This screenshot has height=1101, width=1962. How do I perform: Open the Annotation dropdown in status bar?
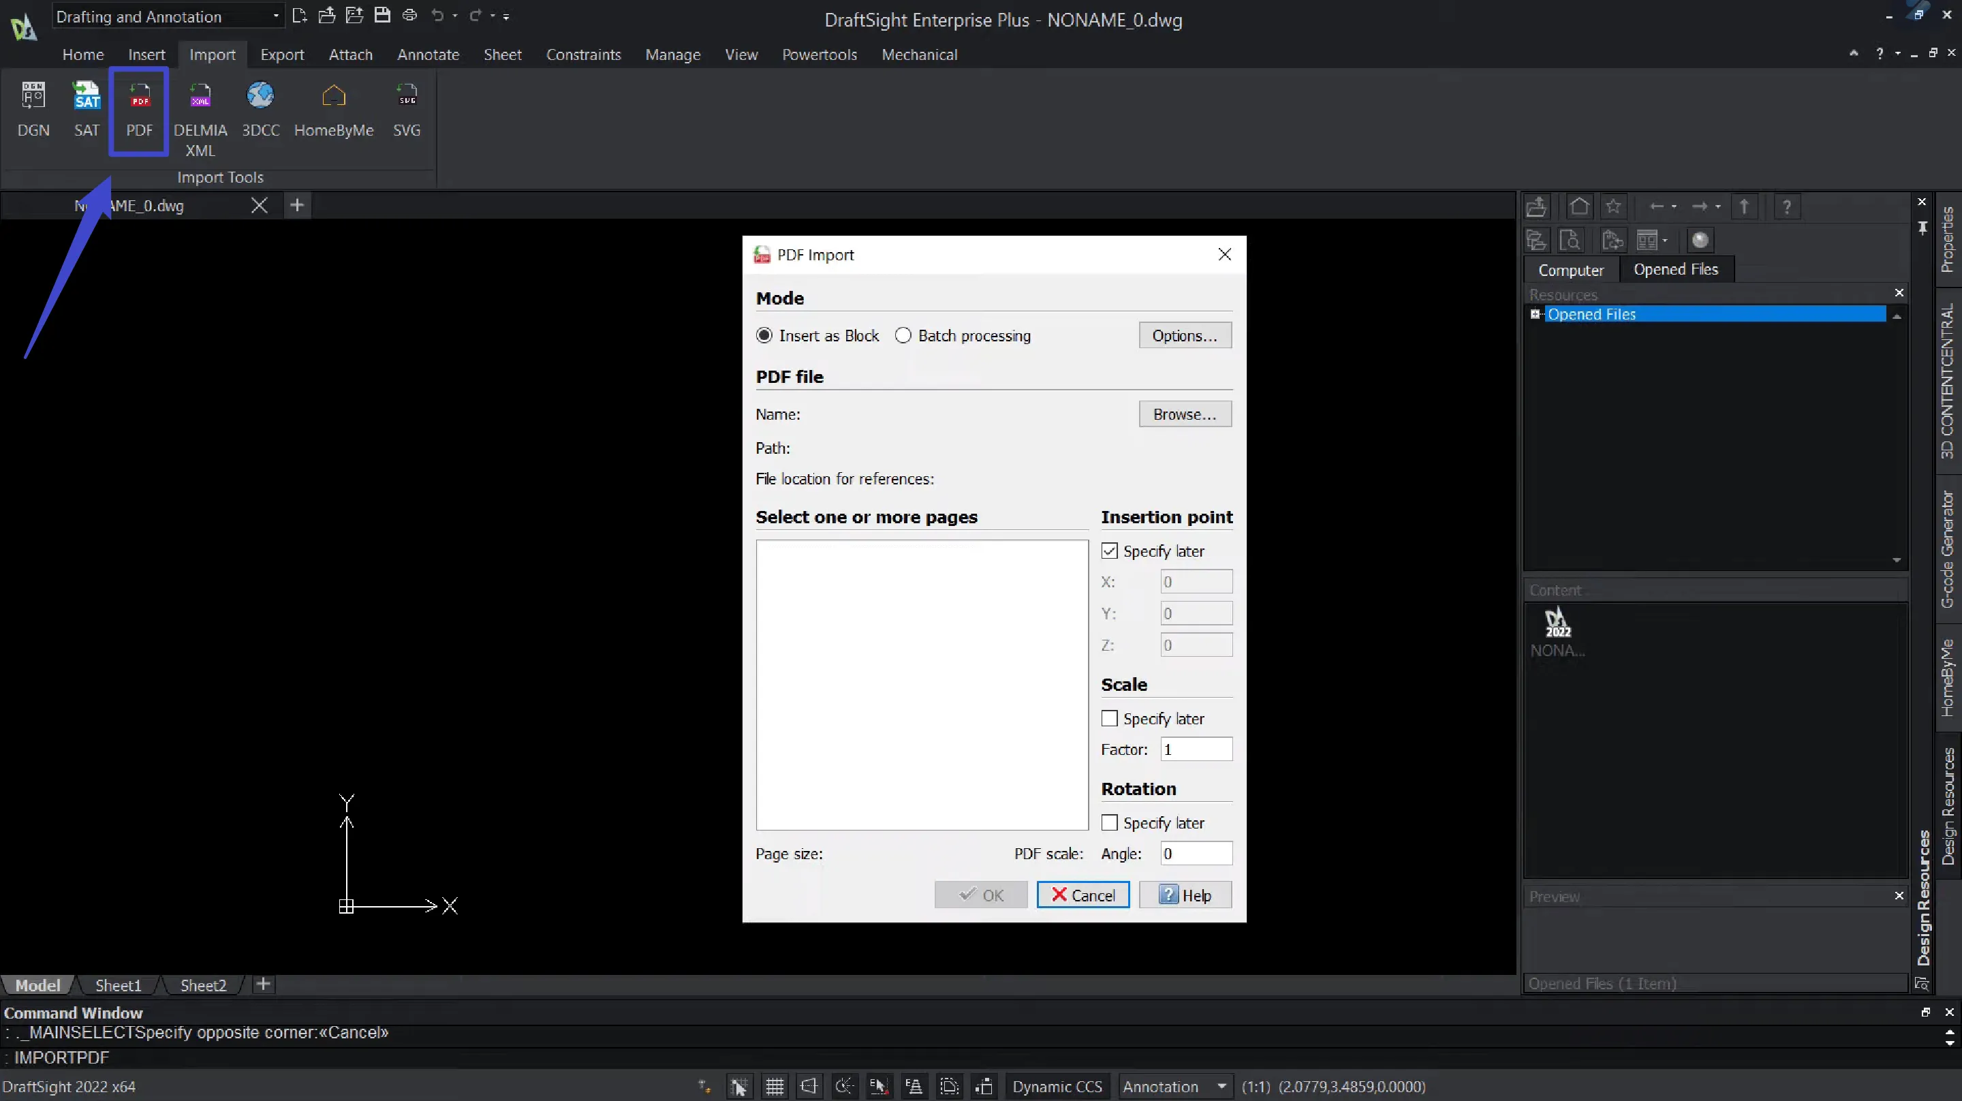(1221, 1086)
